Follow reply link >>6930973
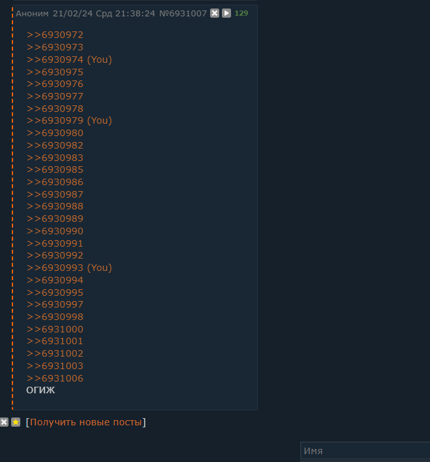 pos(55,47)
